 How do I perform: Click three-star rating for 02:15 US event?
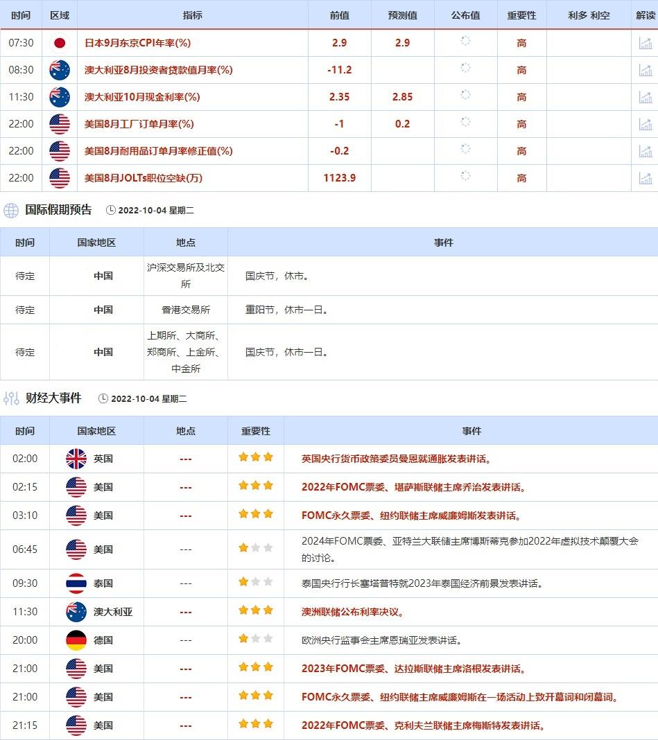point(256,486)
